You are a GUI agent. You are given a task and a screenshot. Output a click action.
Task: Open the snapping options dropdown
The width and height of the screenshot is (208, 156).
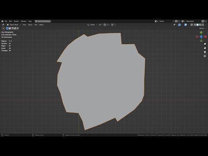[x=108, y=25]
